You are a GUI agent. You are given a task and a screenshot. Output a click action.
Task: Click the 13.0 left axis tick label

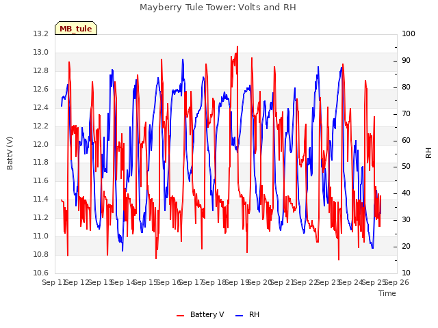click(x=41, y=53)
